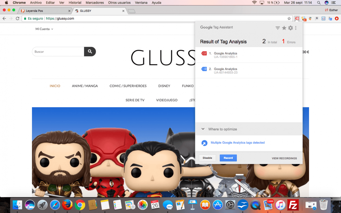
Task: Open Tag Assistant three-dot menu
Action: pos(296,28)
